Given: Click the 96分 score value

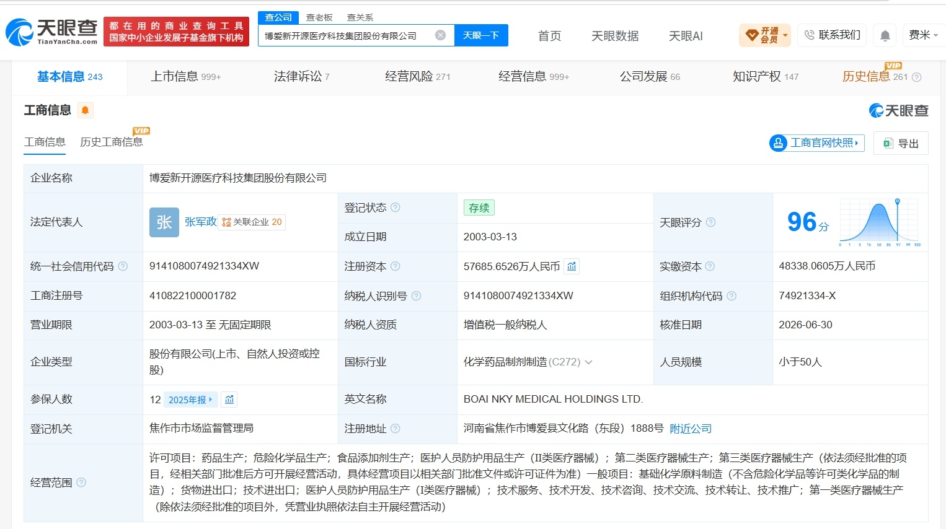Looking at the screenshot, I should tap(808, 222).
